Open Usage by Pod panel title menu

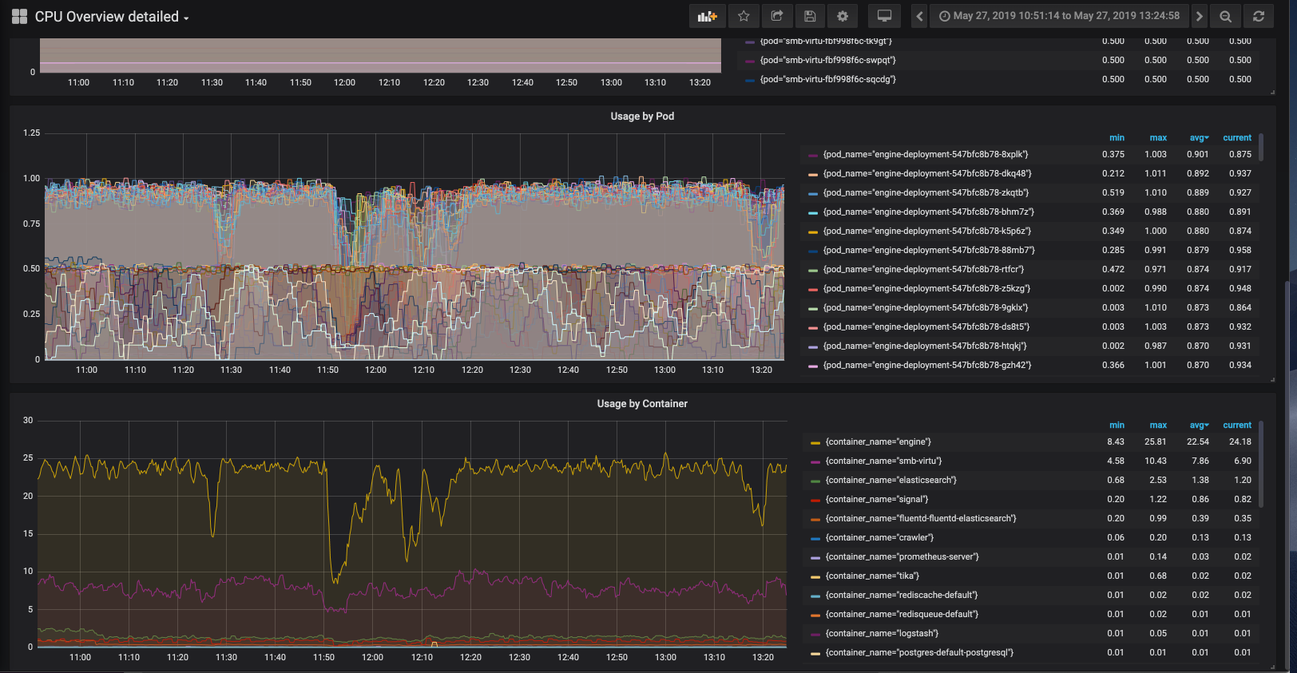[x=642, y=117]
